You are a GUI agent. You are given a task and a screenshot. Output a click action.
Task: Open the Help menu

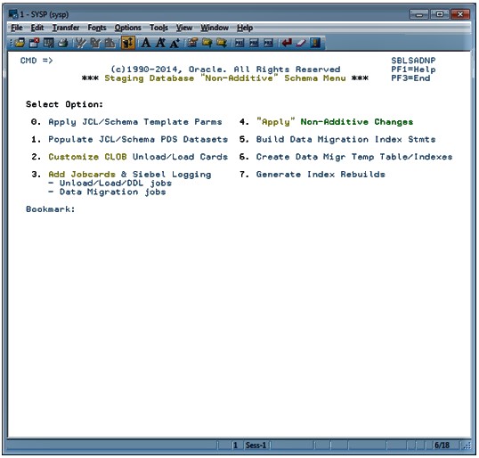click(x=245, y=28)
